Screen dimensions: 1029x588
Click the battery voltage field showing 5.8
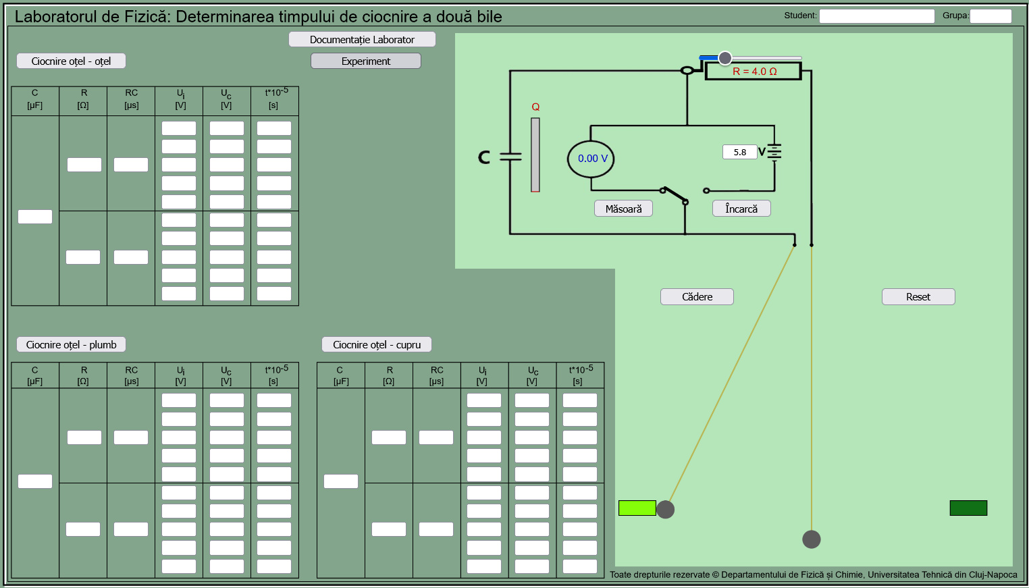pos(739,153)
